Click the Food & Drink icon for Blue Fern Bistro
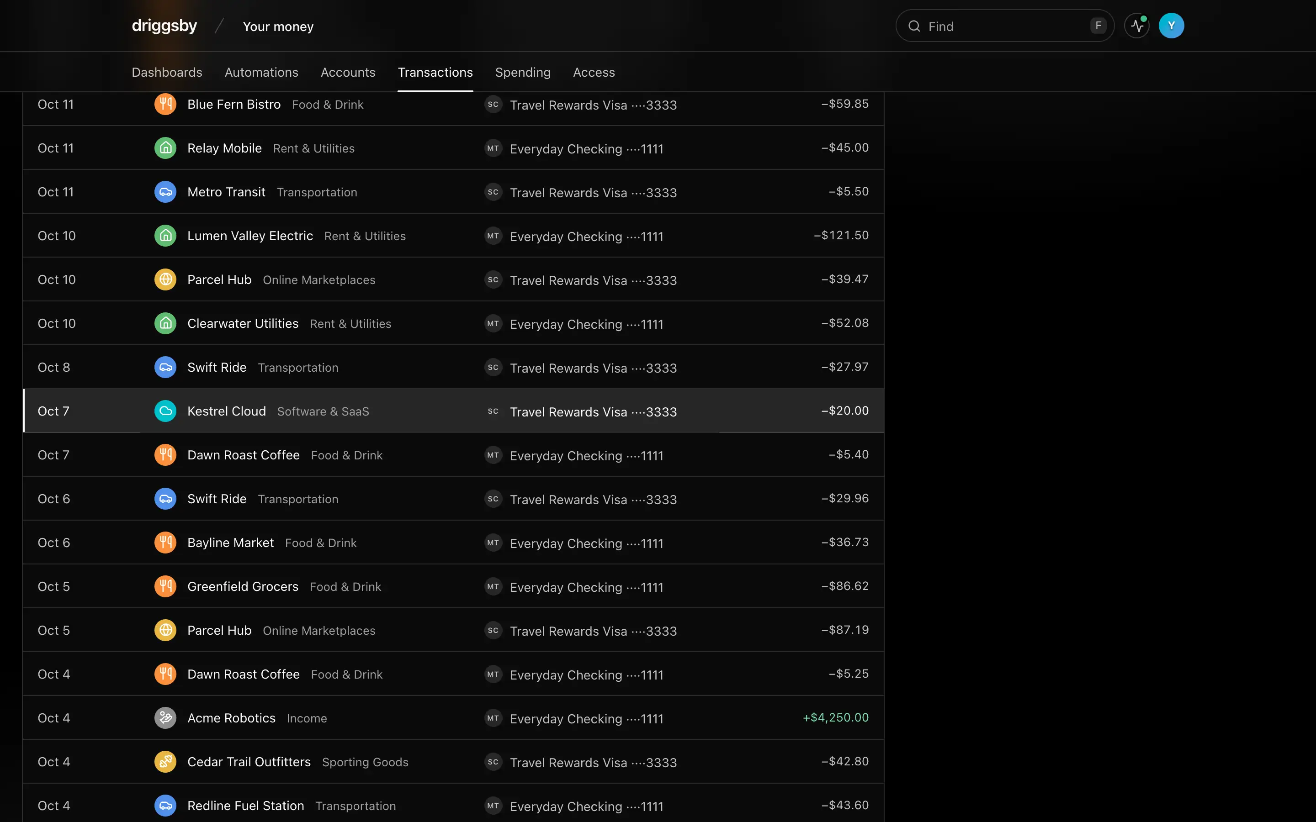The width and height of the screenshot is (1316, 822). (x=165, y=105)
